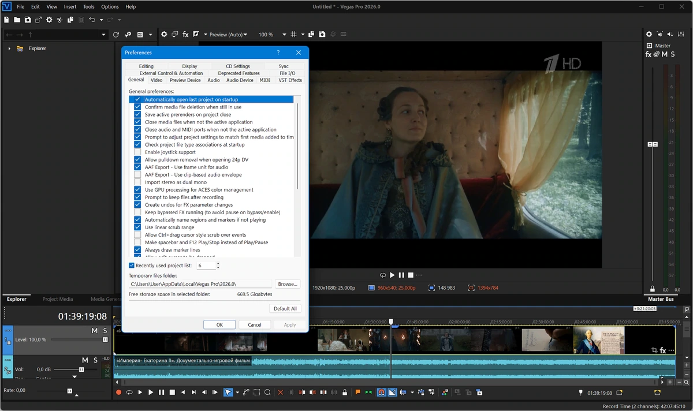Image resolution: width=693 pixels, height=411 pixels.
Task: Stop playback in the timeline transport
Action: (172, 393)
